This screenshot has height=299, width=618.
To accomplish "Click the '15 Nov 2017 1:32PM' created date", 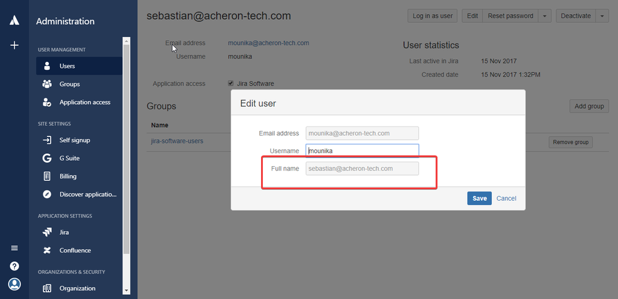I will click(511, 74).
